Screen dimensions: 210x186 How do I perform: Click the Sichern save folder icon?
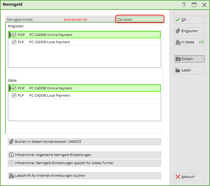tap(178, 59)
